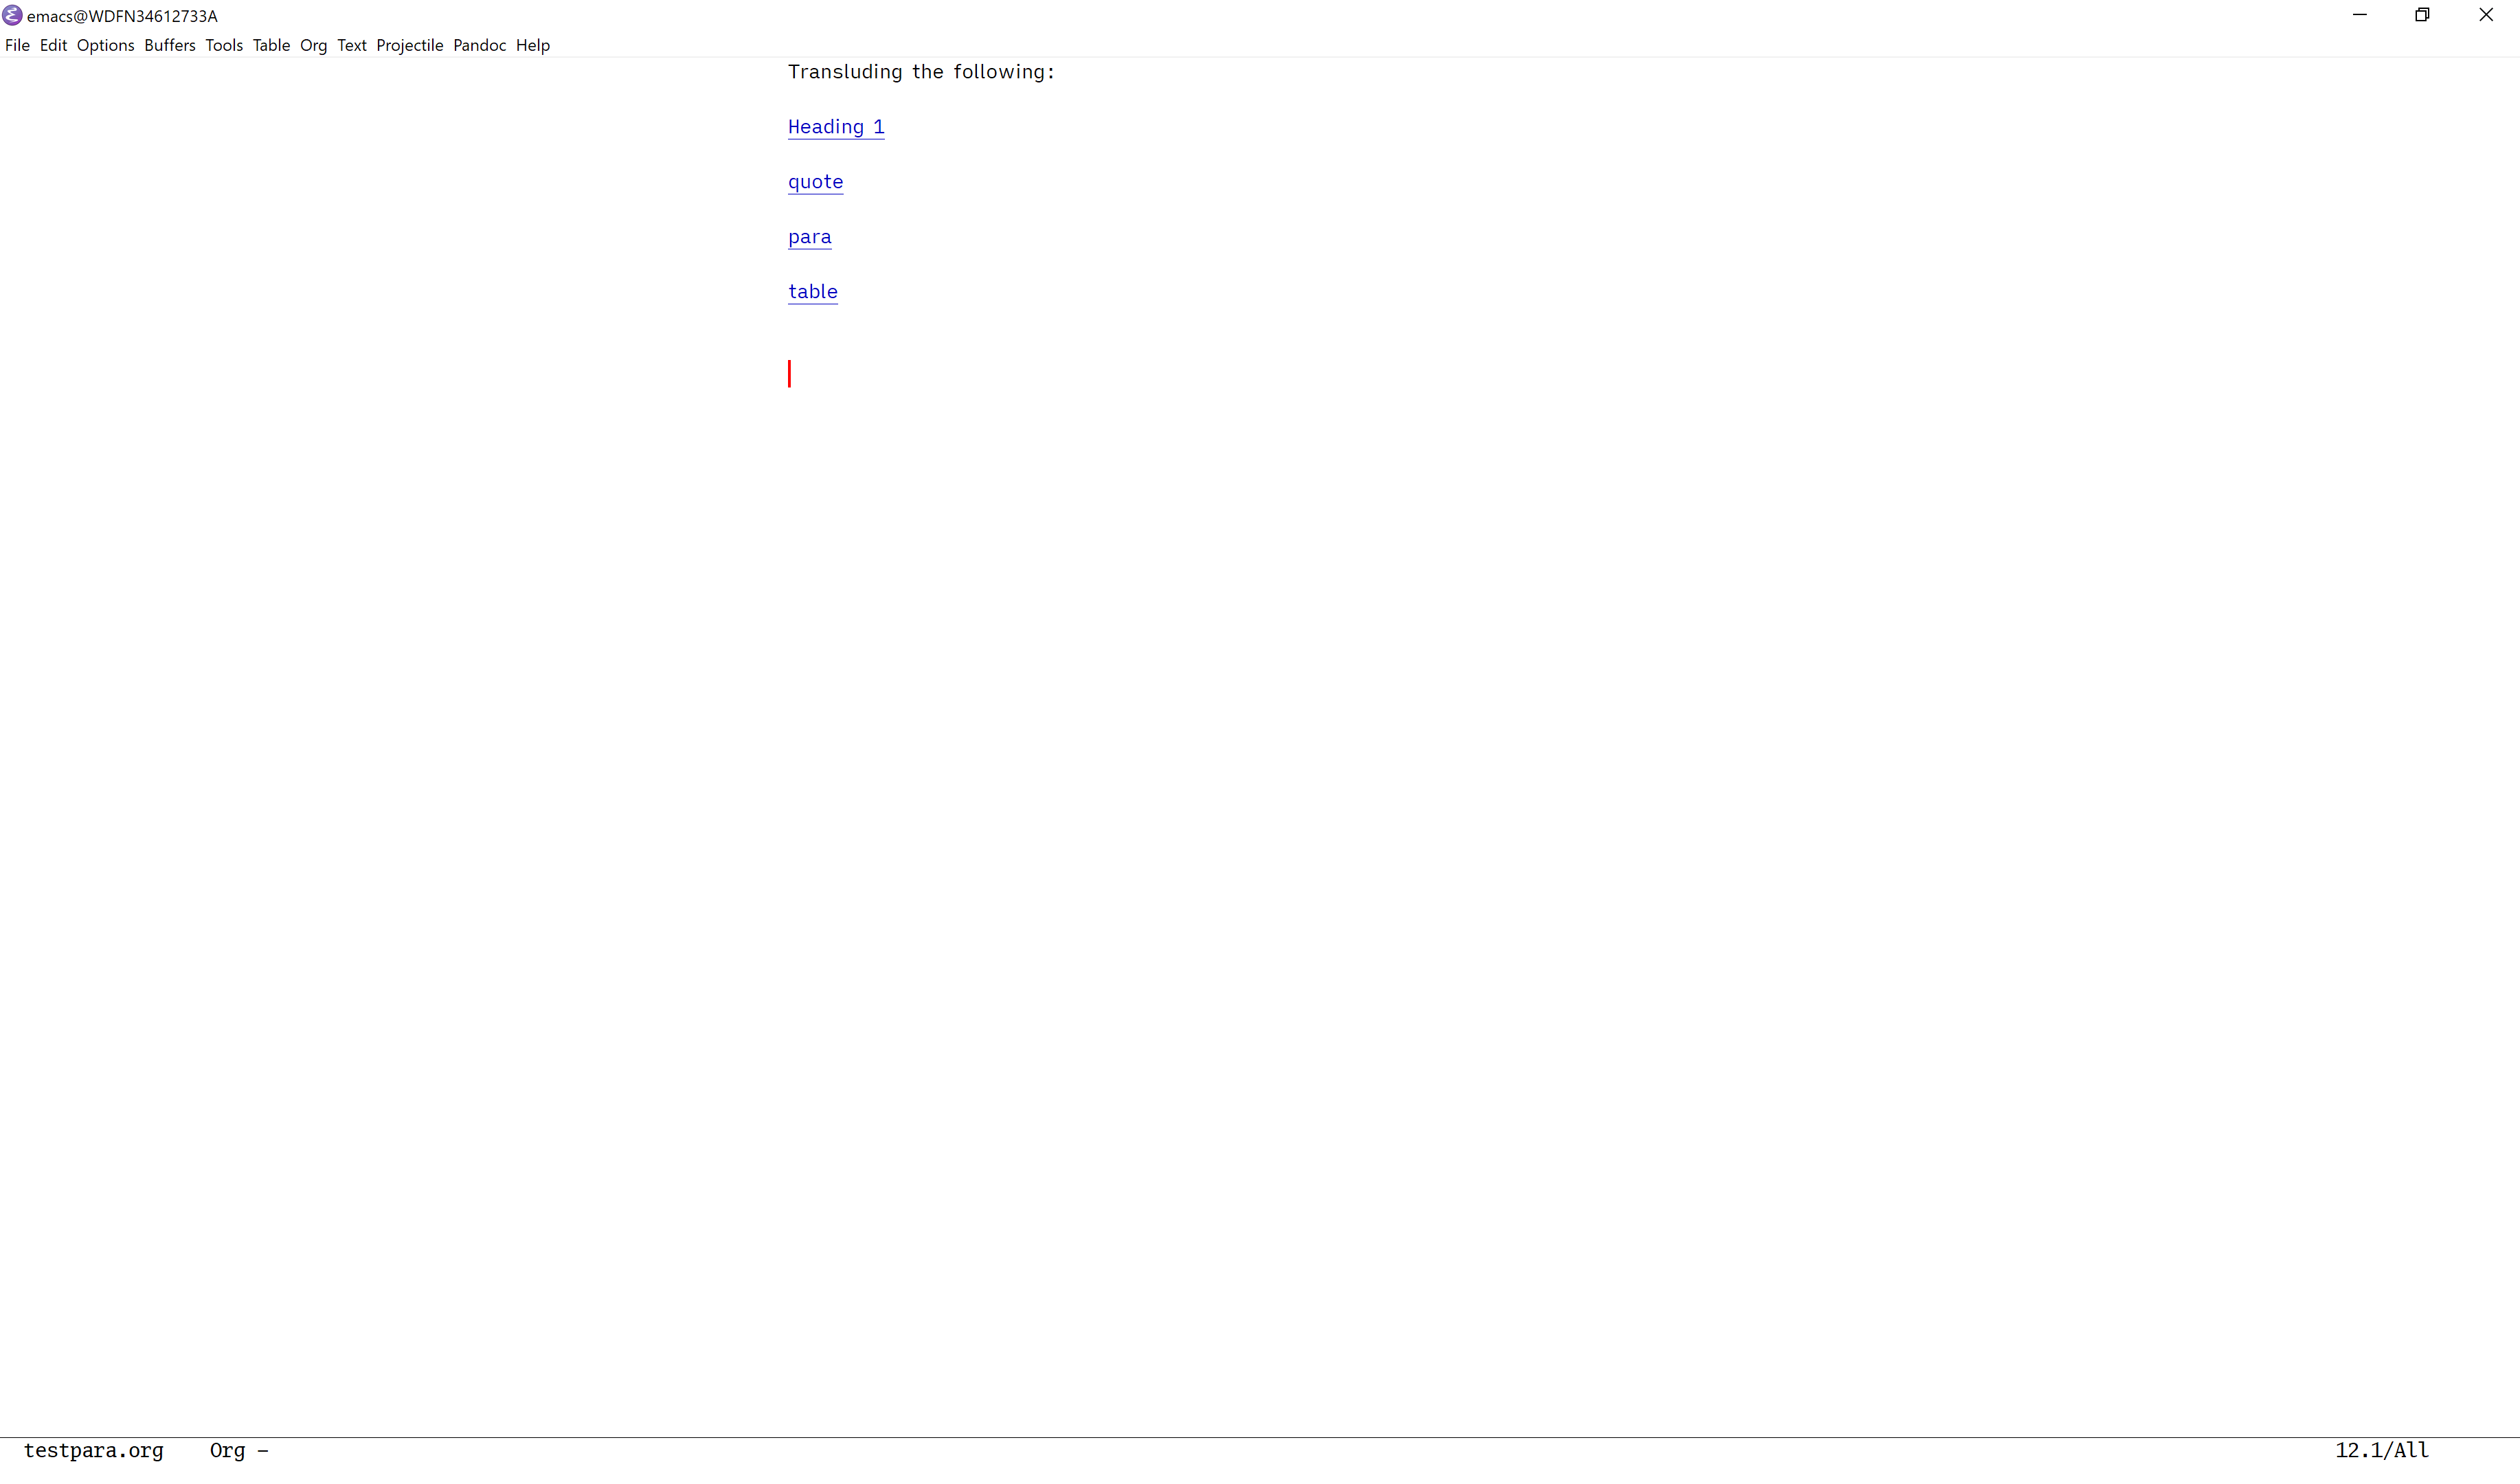Open the File menu
Viewport: 2520px width, 1484px height.
17,45
